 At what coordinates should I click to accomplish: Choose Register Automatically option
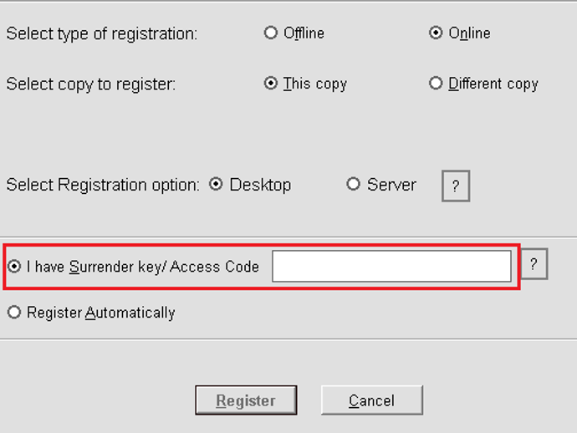(14, 313)
